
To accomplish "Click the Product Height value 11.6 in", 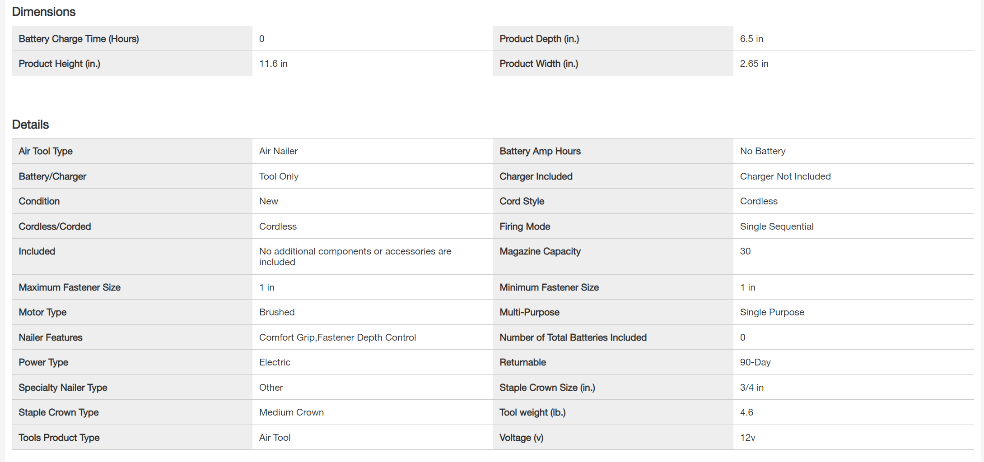I will pyautogui.click(x=273, y=64).
